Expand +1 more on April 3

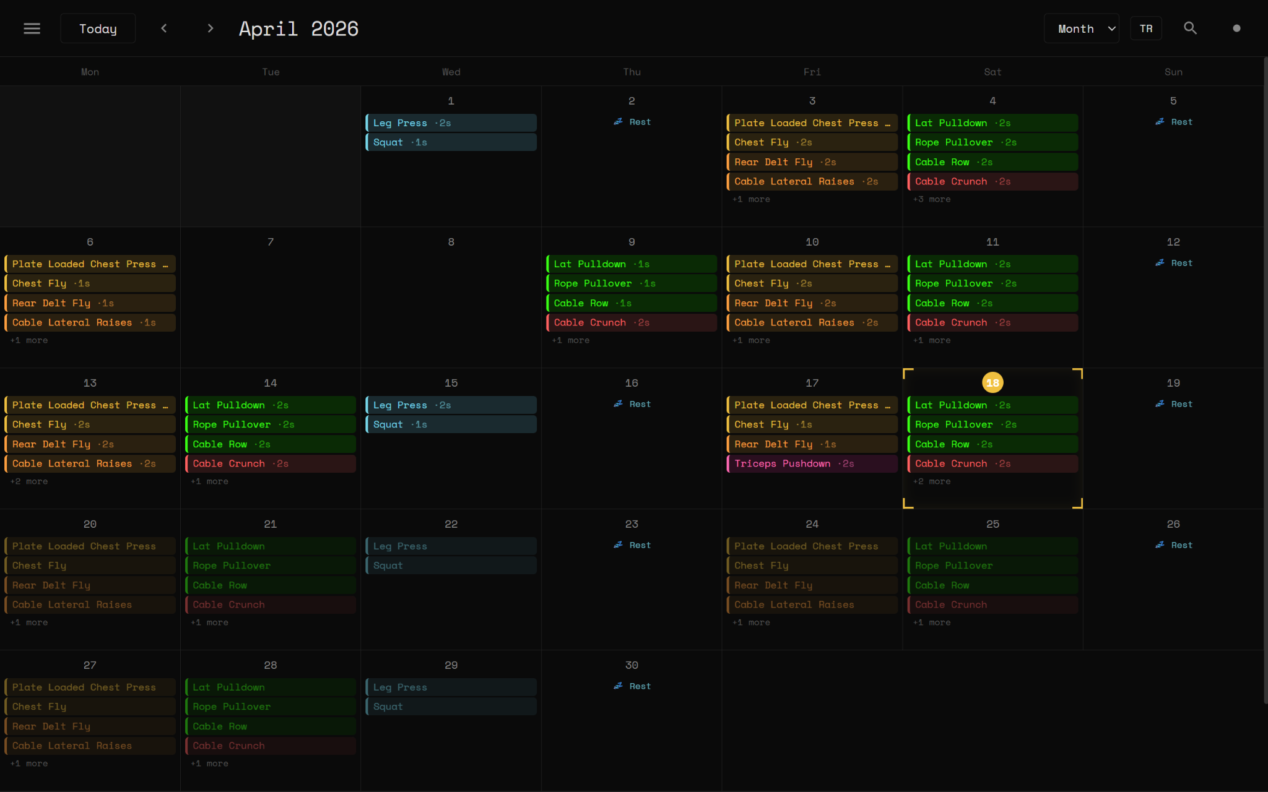point(751,199)
